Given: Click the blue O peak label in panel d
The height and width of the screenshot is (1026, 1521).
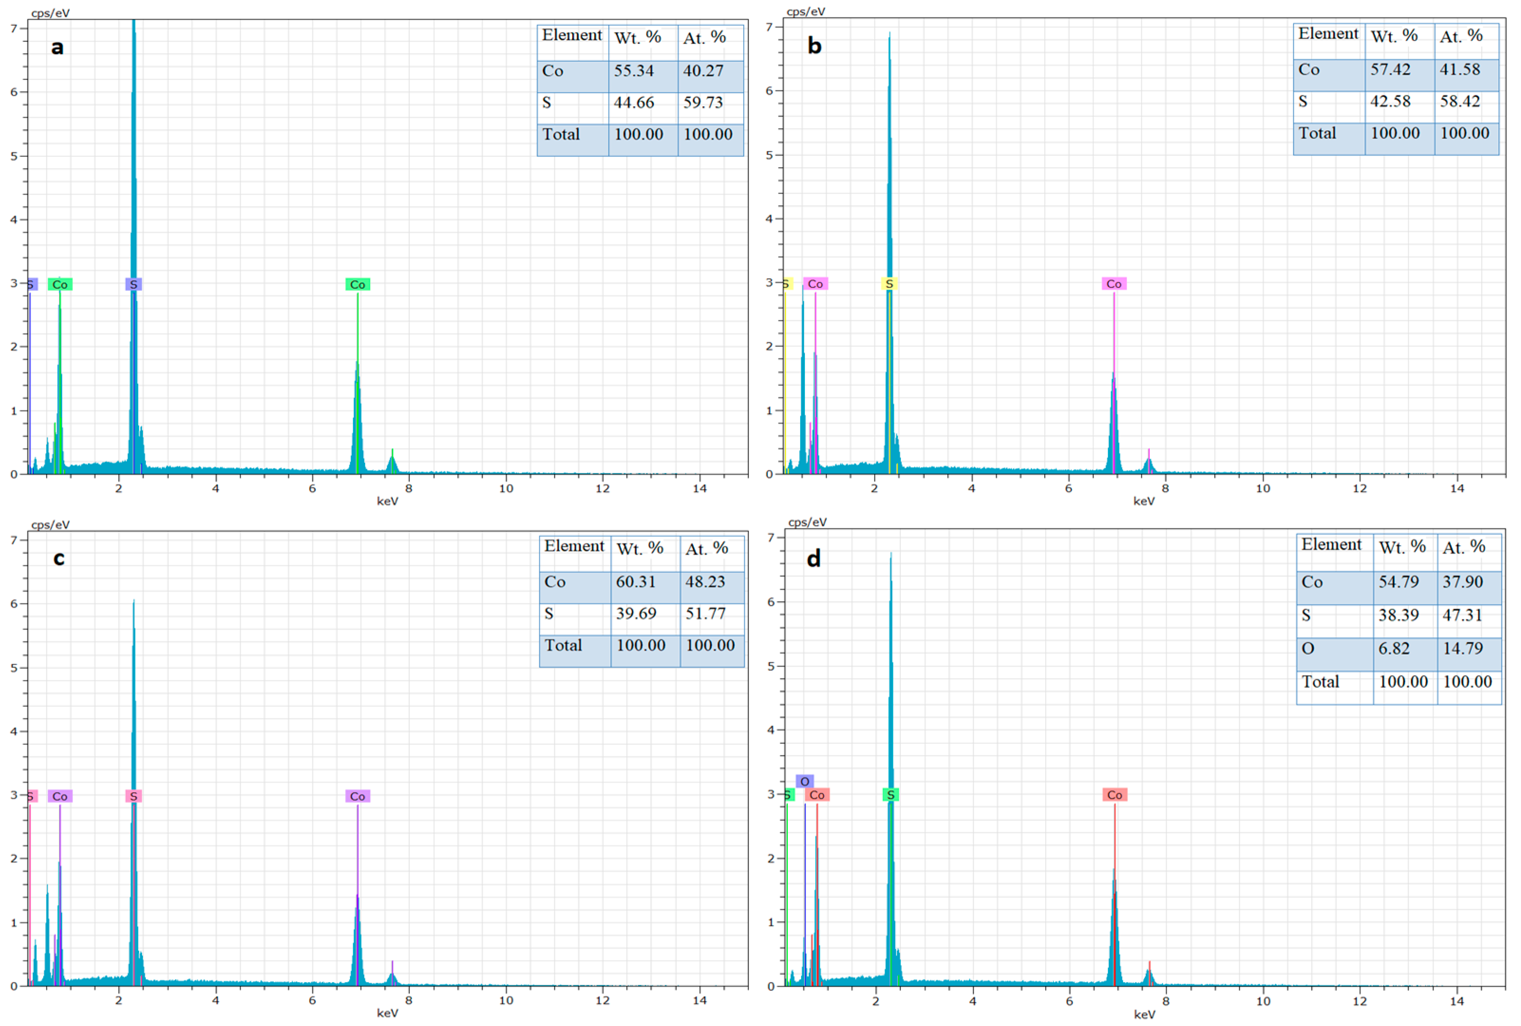Looking at the screenshot, I should [x=804, y=781].
